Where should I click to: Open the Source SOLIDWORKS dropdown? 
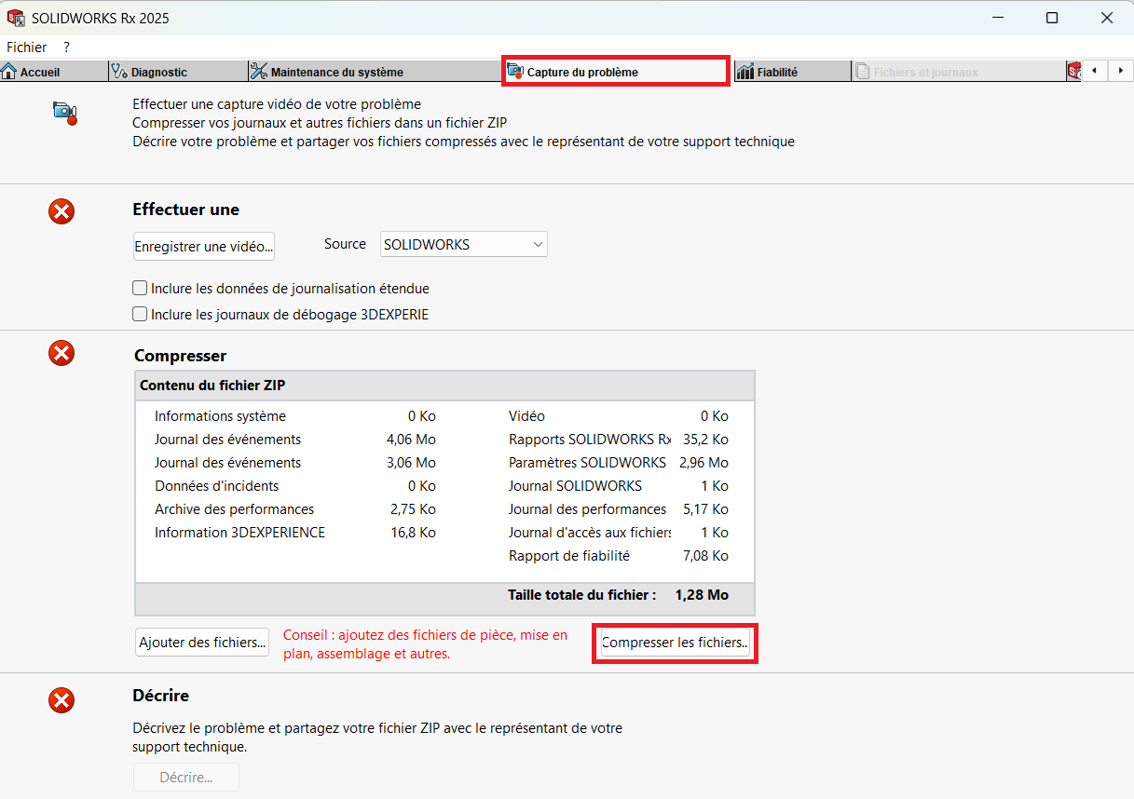463,245
